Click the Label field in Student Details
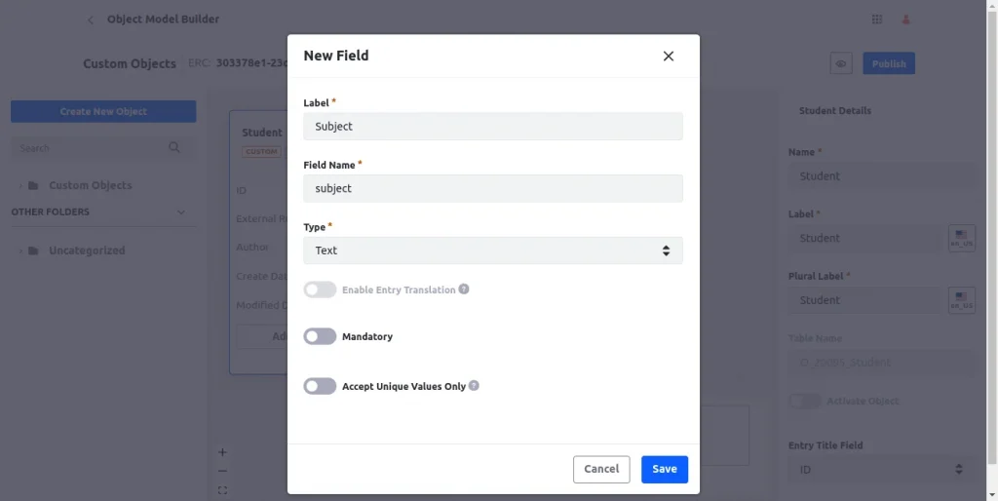The height and width of the screenshot is (501, 998). tap(865, 238)
